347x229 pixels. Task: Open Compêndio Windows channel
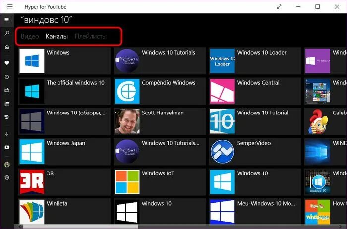coord(160,91)
